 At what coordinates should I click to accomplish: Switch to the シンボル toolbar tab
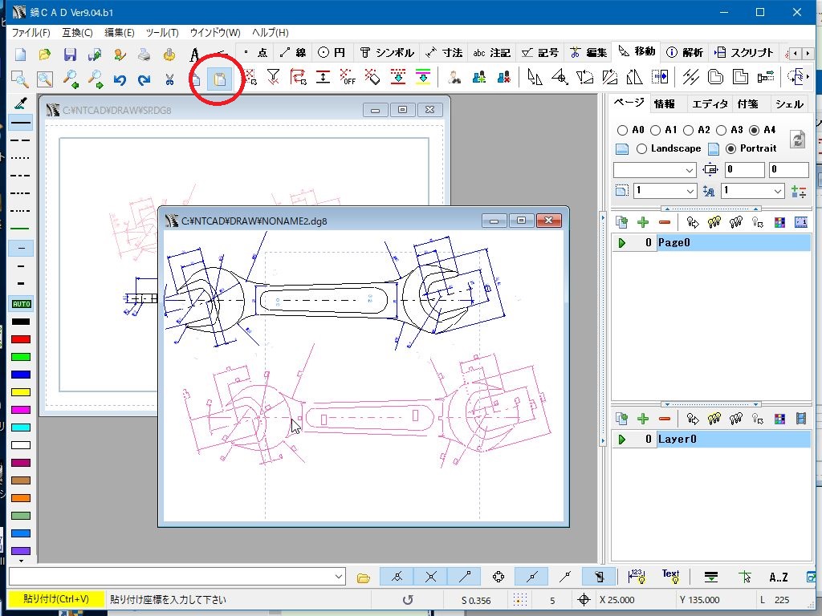pos(387,52)
